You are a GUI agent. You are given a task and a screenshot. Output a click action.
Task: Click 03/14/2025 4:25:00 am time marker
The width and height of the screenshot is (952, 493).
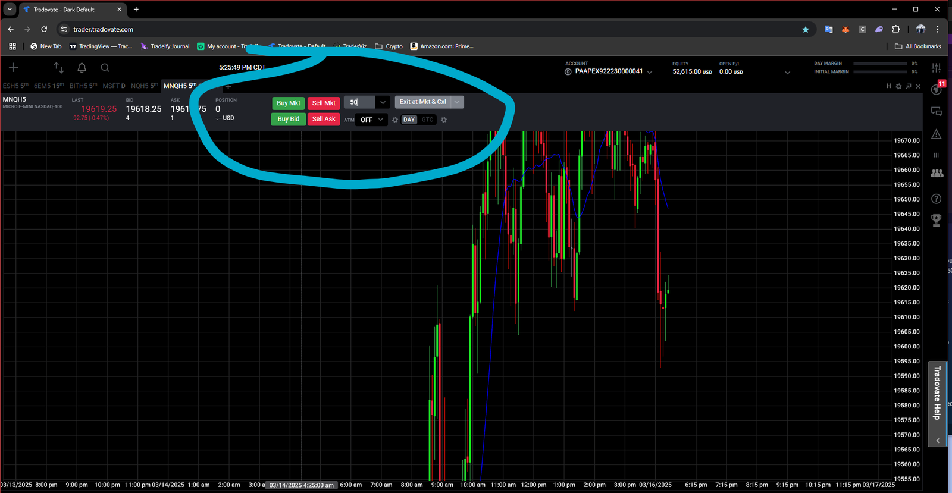coord(301,485)
